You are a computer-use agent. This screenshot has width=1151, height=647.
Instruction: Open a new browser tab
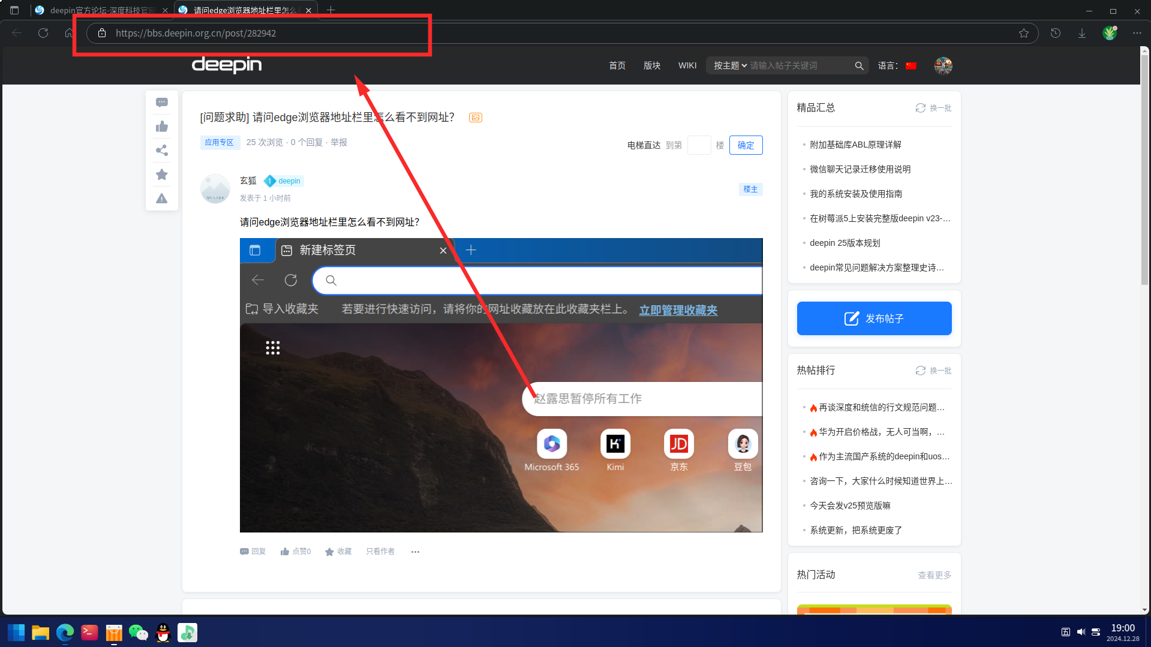(330, 10)
